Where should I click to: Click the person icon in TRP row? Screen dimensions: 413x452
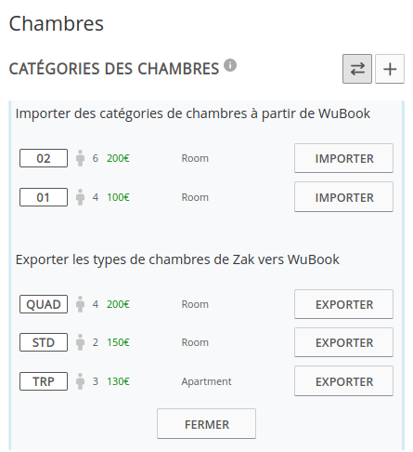point(80,381)
